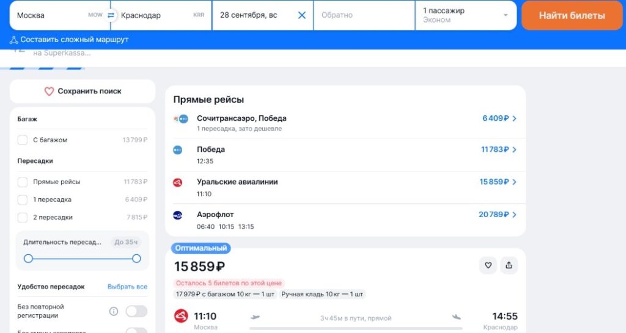Click 3ч 45м в пути, прямой text
The height and width of the screenshot is (333, 626).
pos(356,318)
